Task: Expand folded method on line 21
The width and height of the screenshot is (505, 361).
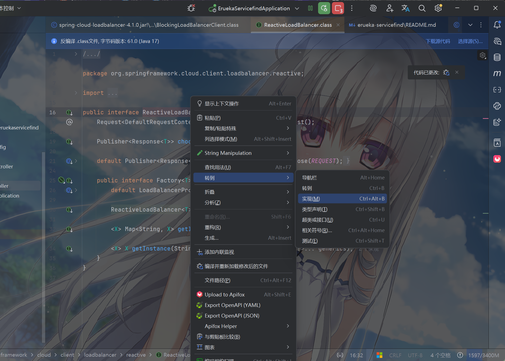Action: (76, 161)
